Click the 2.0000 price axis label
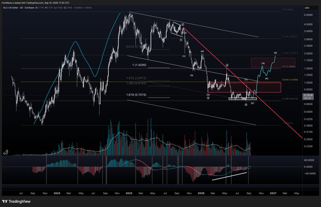This screenshot has width=321, height=207. pos(308,53)
